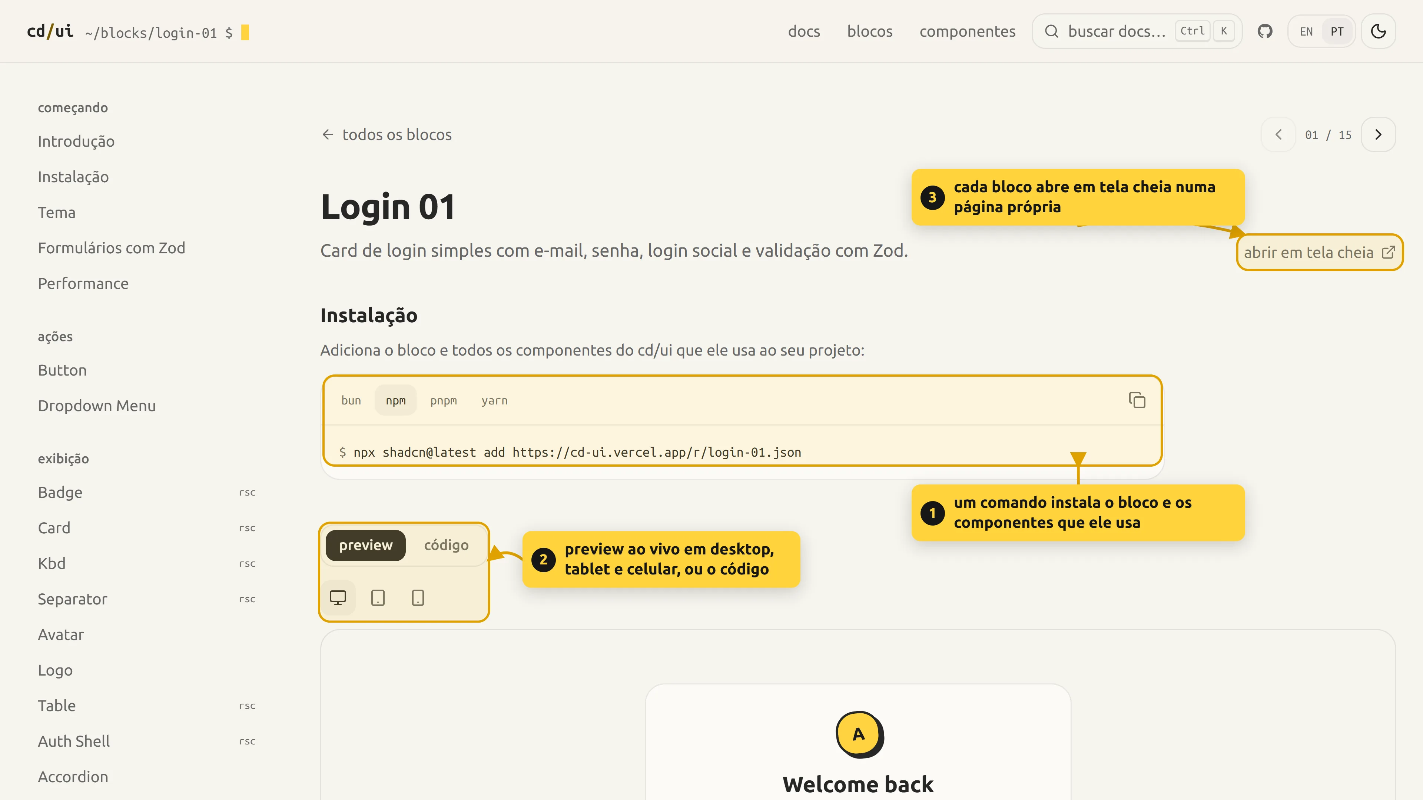Open Introdução in the sidebar
The image size is (1423, 800).
click(x=76, y=141)
